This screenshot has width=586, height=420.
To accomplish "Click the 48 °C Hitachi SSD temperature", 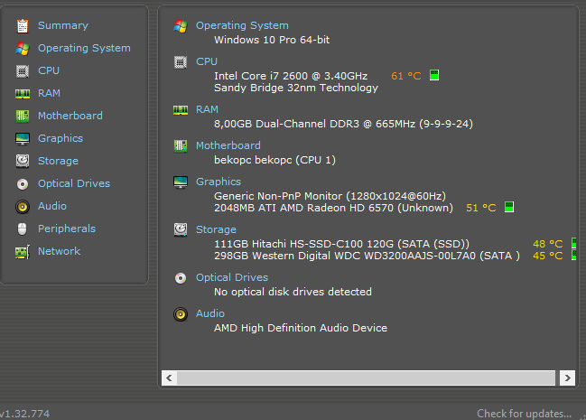I will click(547, 244).
